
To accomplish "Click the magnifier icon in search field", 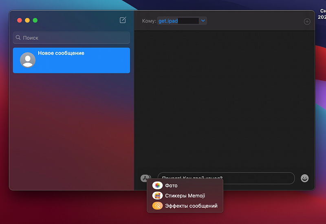I will tap(18, 38).
